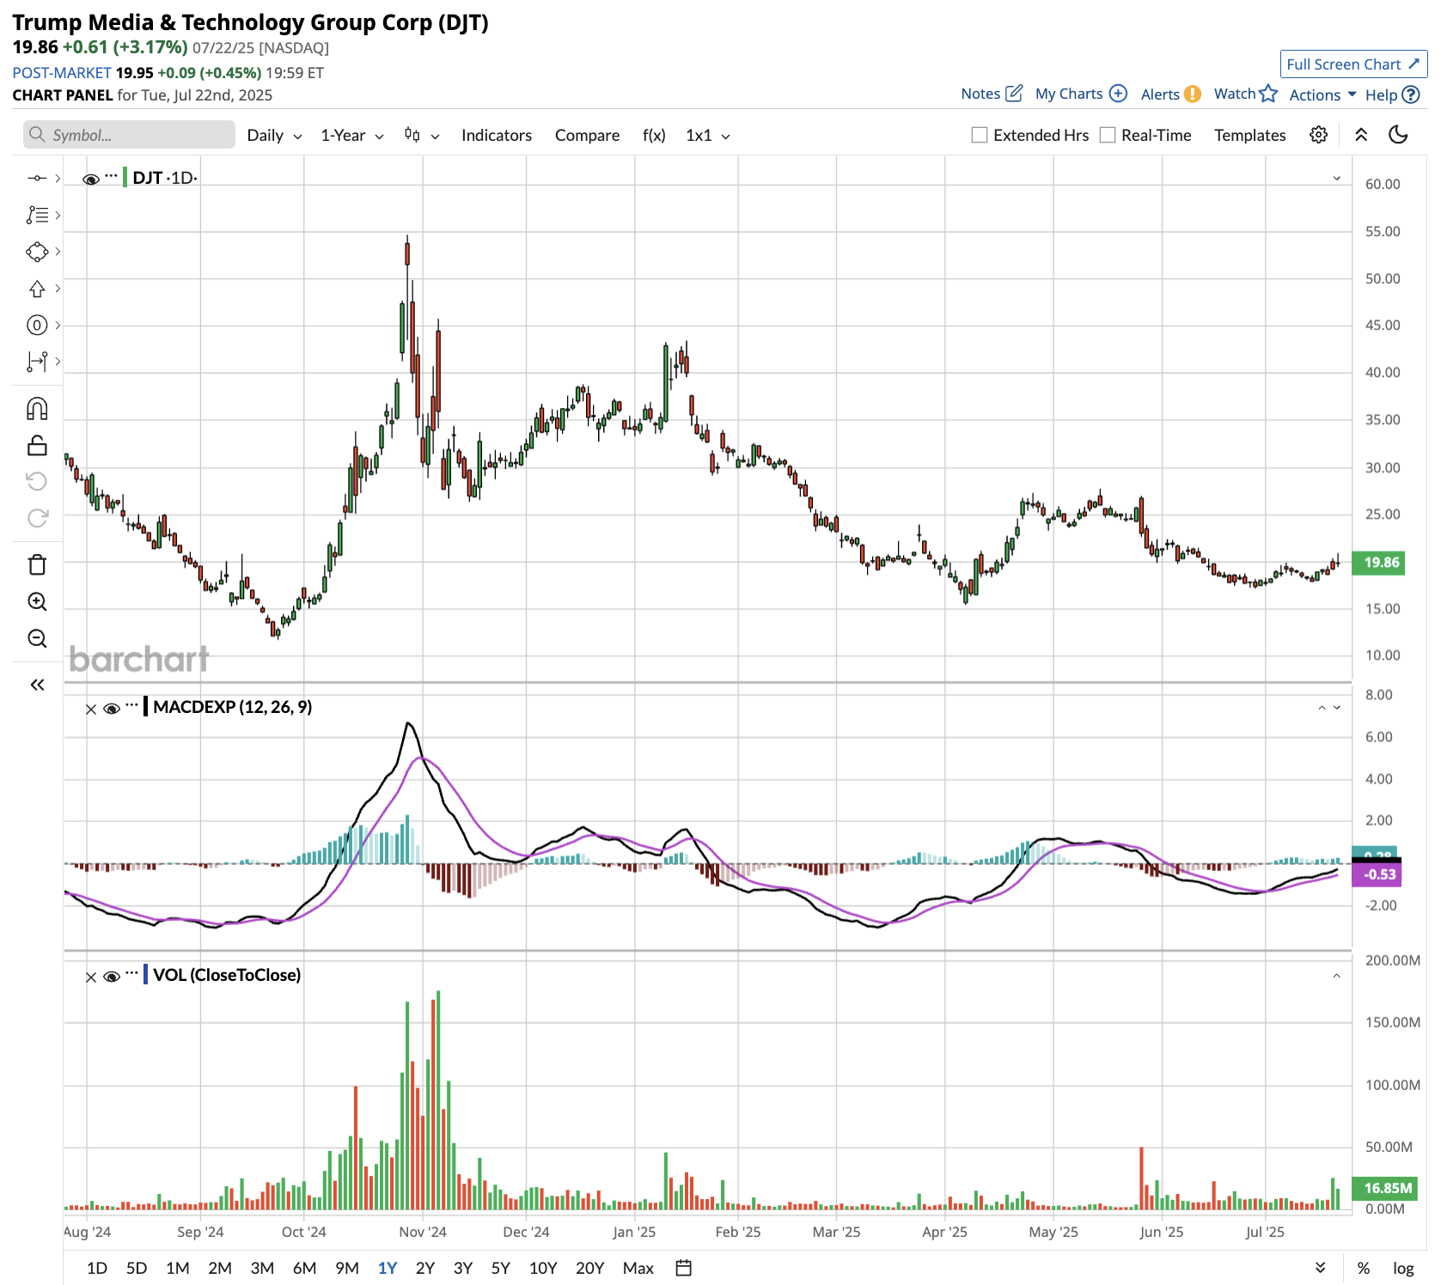Move the MACDEXP pane down

(1336, 708)
